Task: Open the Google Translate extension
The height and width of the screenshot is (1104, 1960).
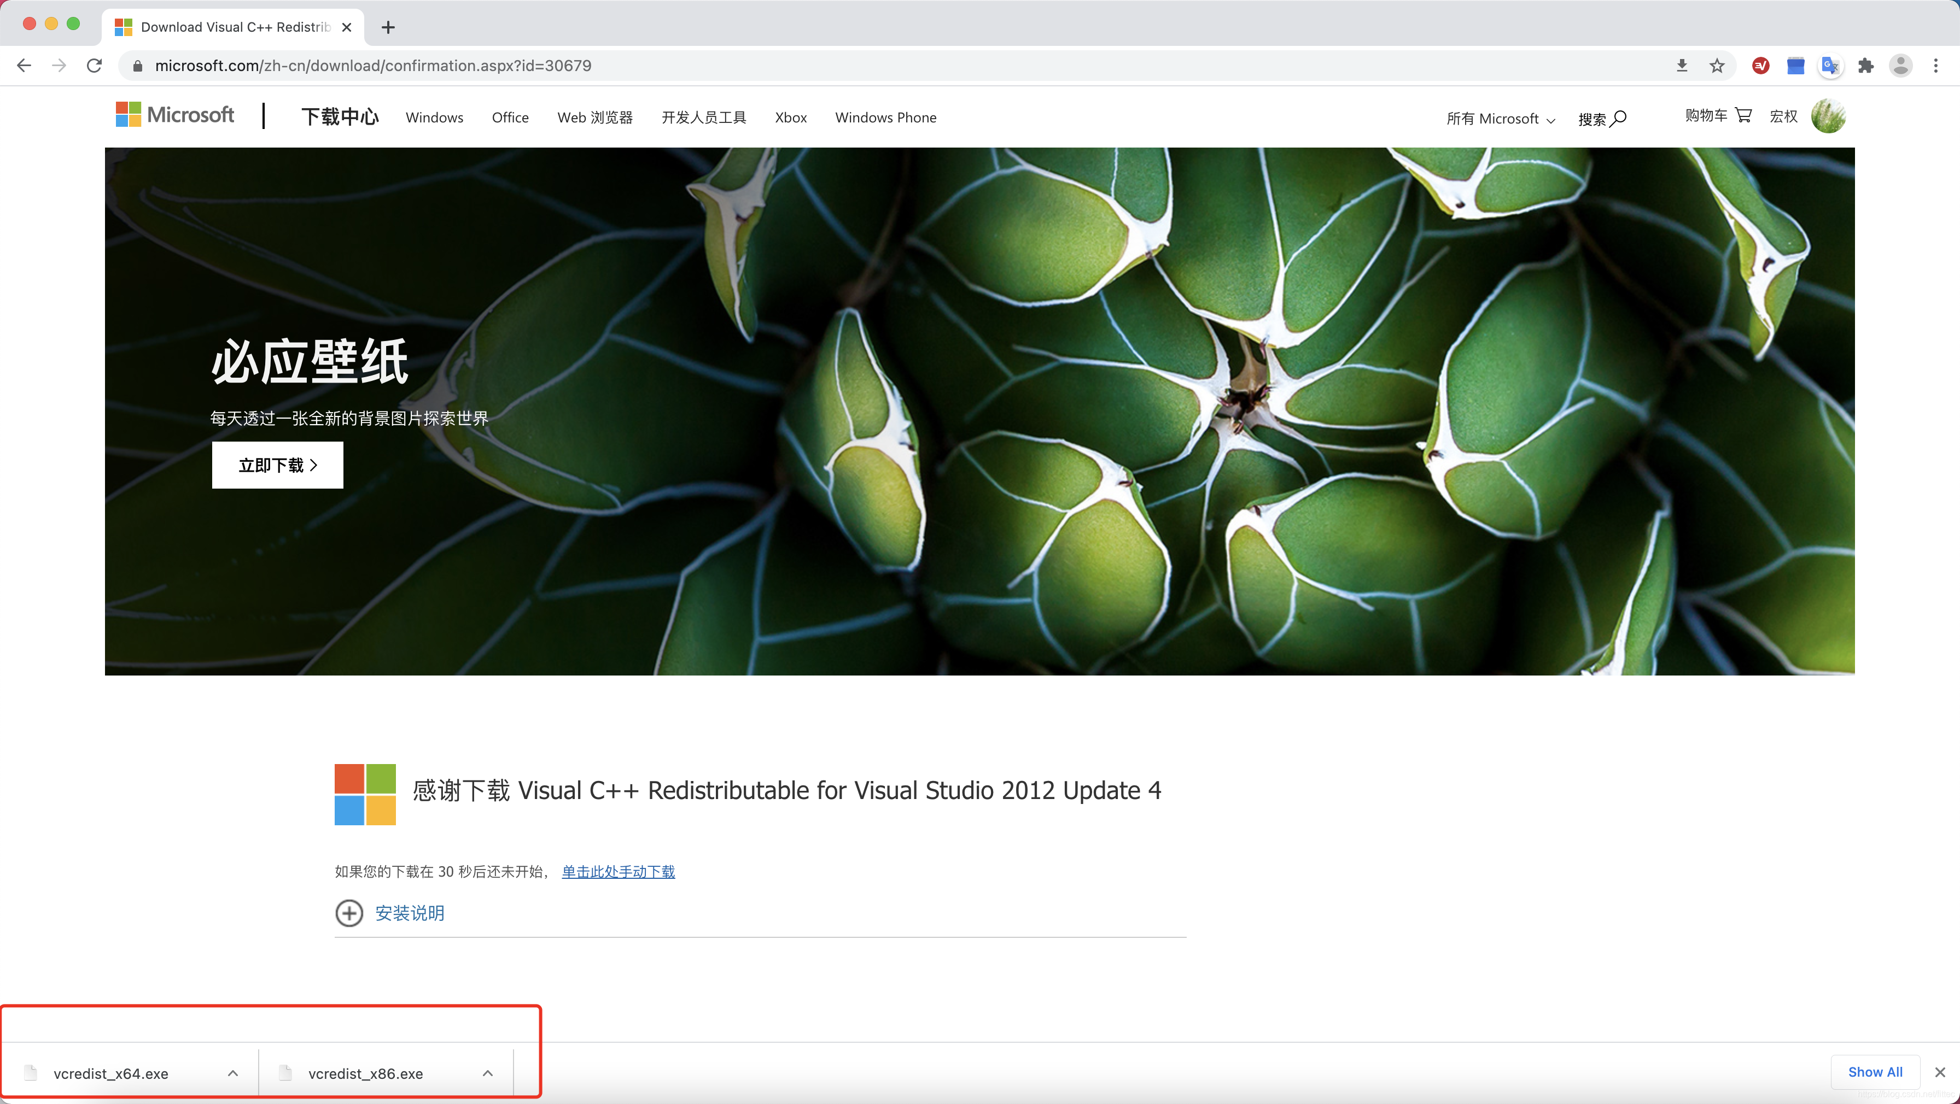Action: click(1830, 66)
